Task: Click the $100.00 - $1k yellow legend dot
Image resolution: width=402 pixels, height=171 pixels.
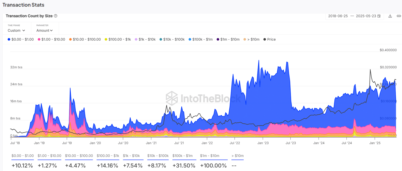Action: point(106,39)
